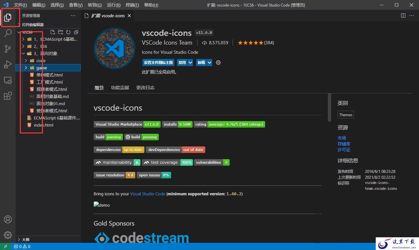Viewport: 419px width, 250px height.
Task: Open the 运行(R) menu
Action: coord(114,5)
